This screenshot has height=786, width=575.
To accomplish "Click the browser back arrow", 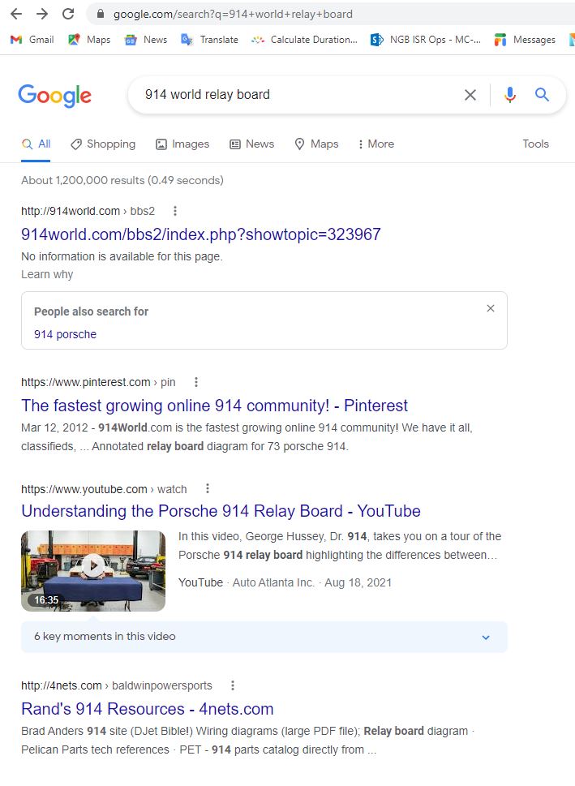I will tap(16, 14).
